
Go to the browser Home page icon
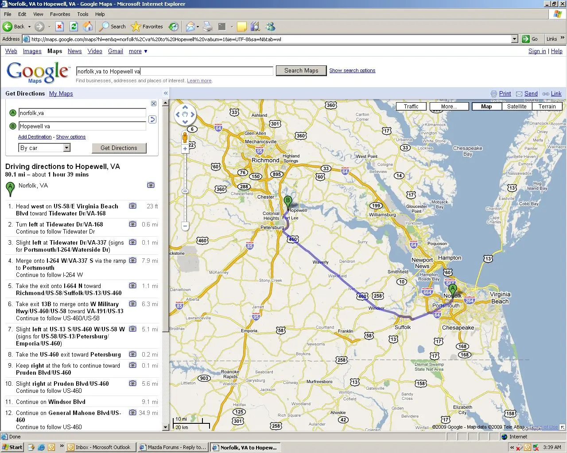(88, 27)
